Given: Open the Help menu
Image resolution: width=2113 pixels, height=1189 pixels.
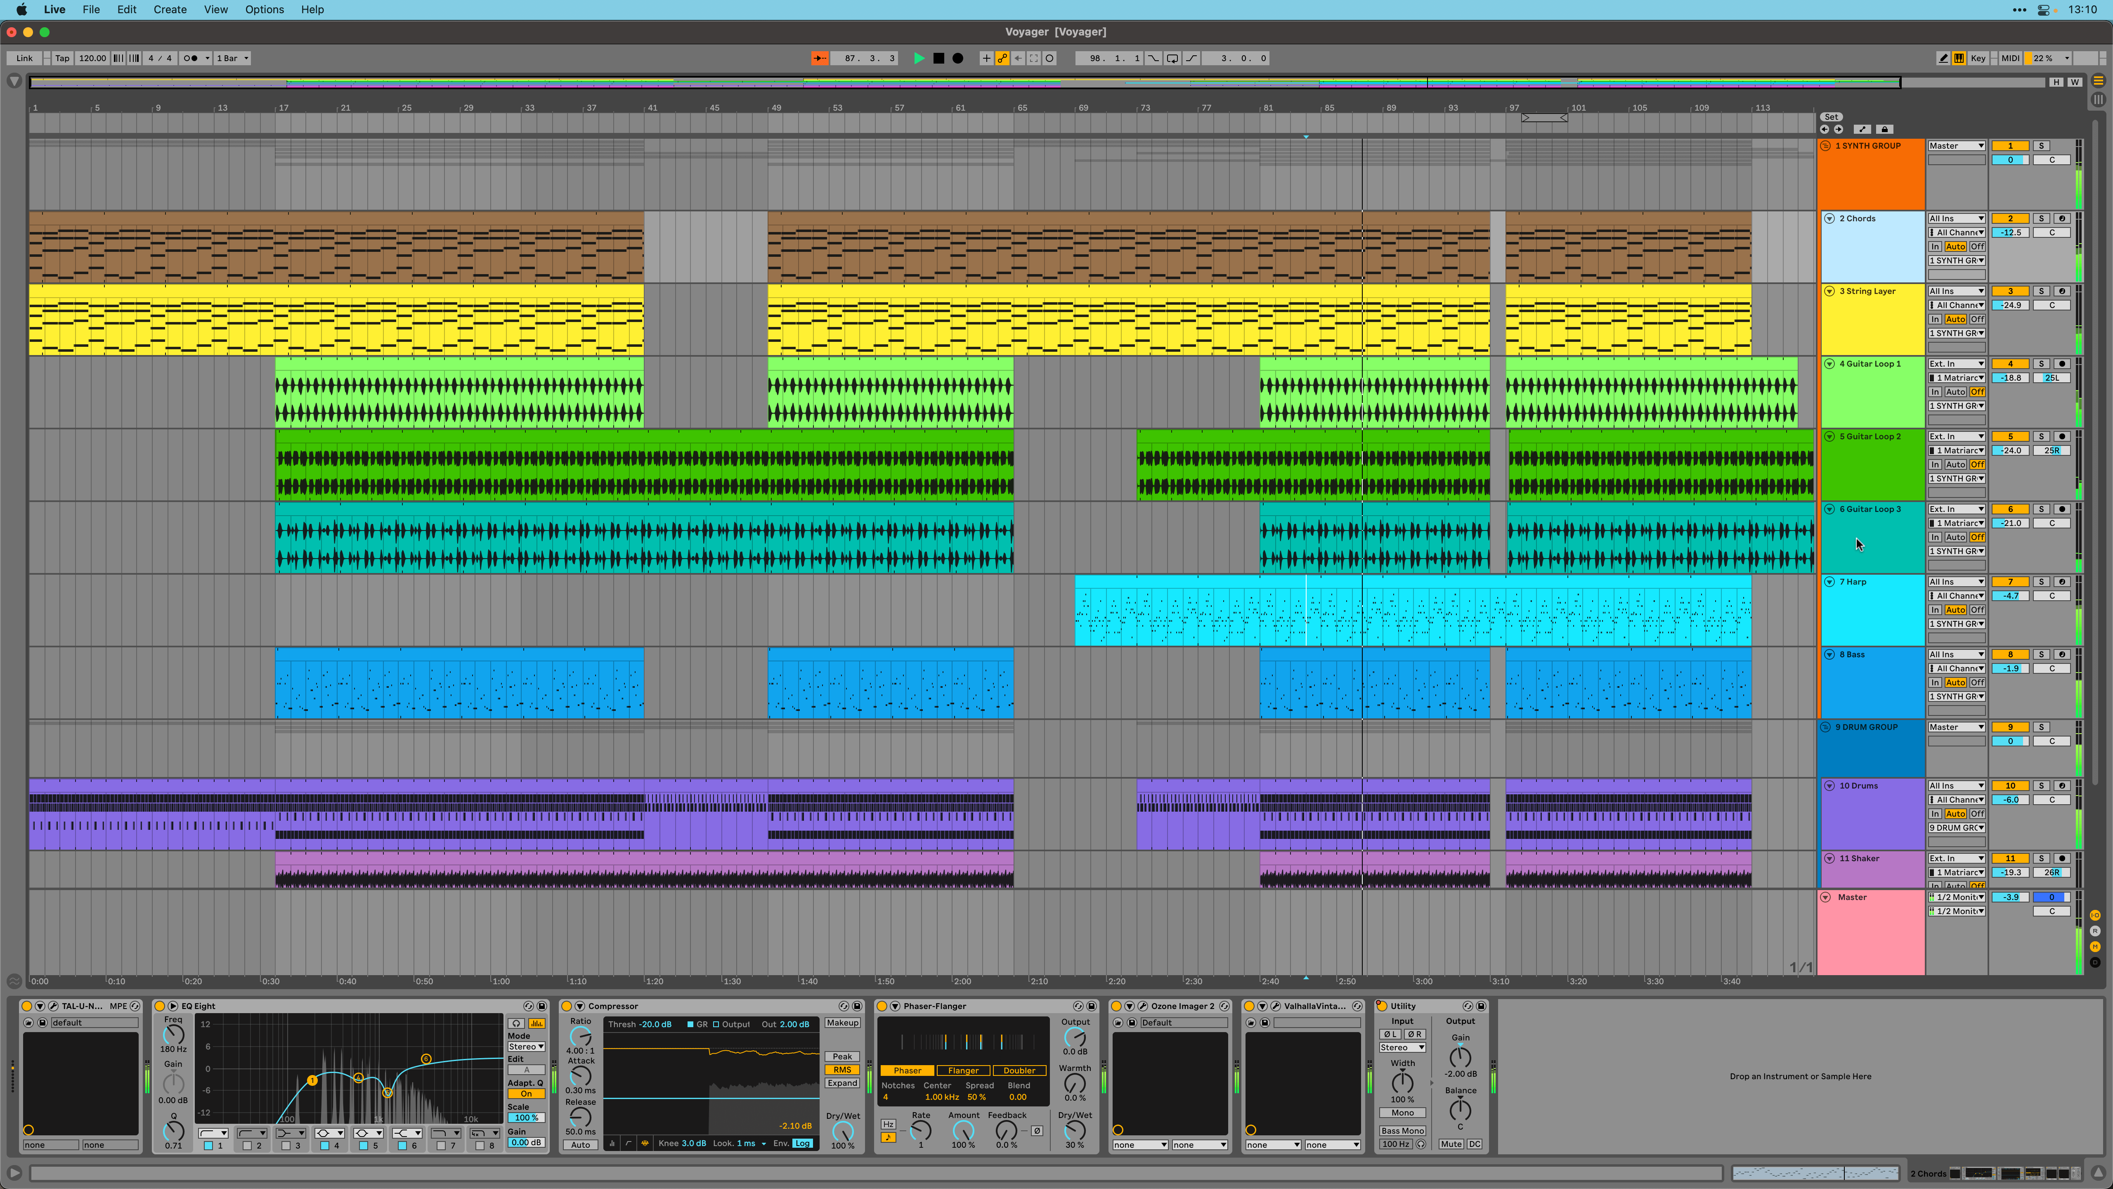Looking at the screenshot, I should tap(312, 10).
